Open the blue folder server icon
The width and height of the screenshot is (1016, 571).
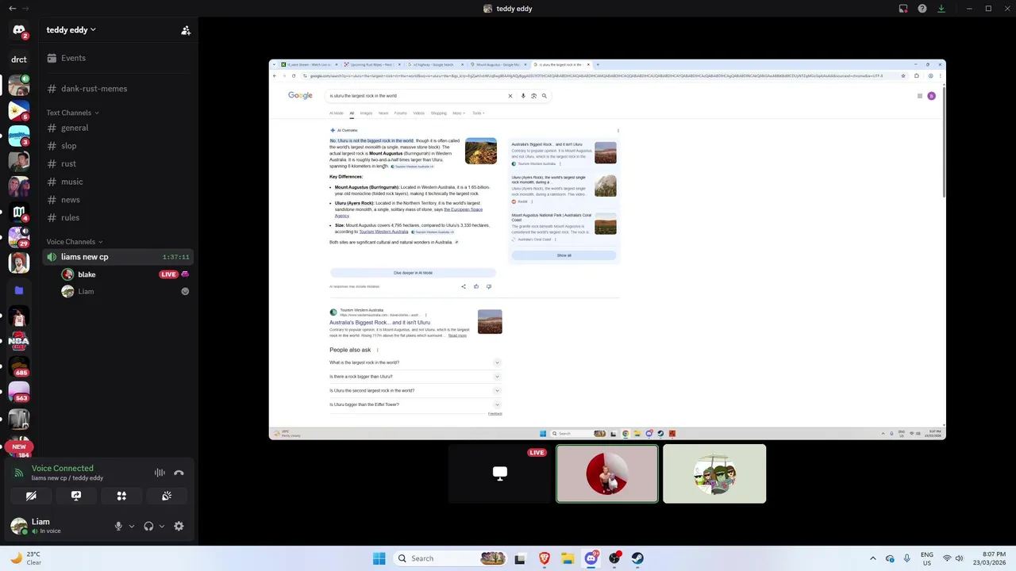click(18, 290)
